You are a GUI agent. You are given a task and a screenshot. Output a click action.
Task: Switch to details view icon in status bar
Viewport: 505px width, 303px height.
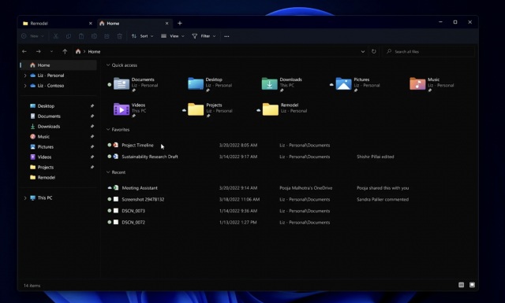point(461,285)
